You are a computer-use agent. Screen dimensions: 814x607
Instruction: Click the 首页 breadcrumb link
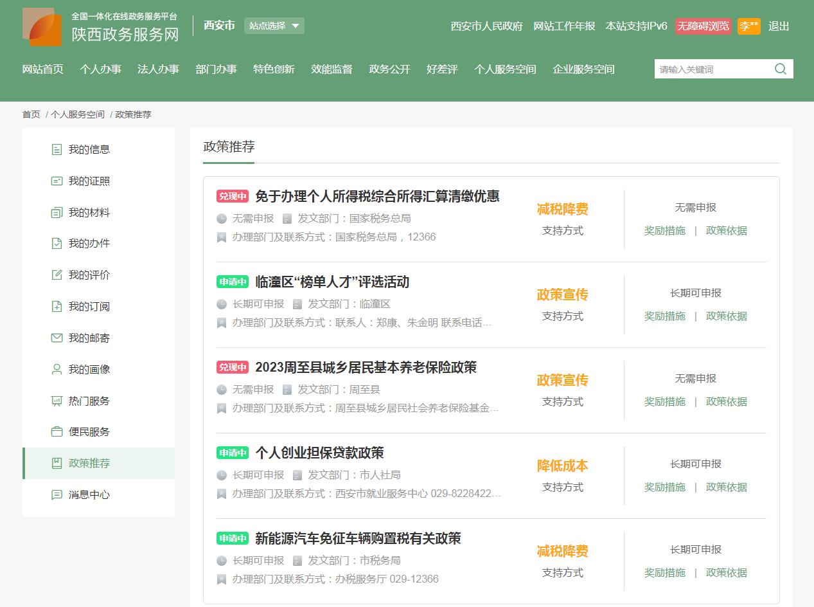[x=31, y=114]
